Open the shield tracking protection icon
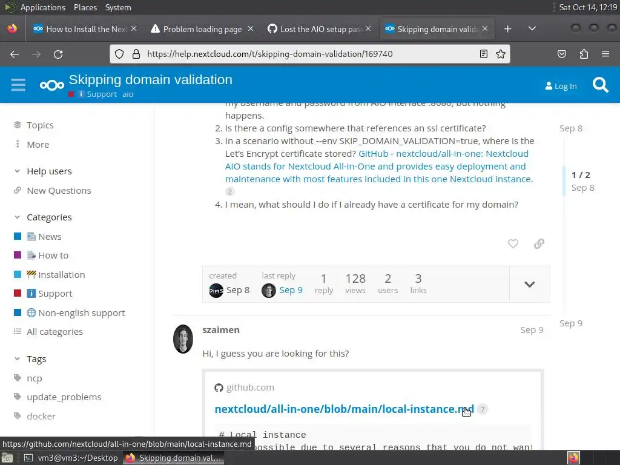 [119, 54]
